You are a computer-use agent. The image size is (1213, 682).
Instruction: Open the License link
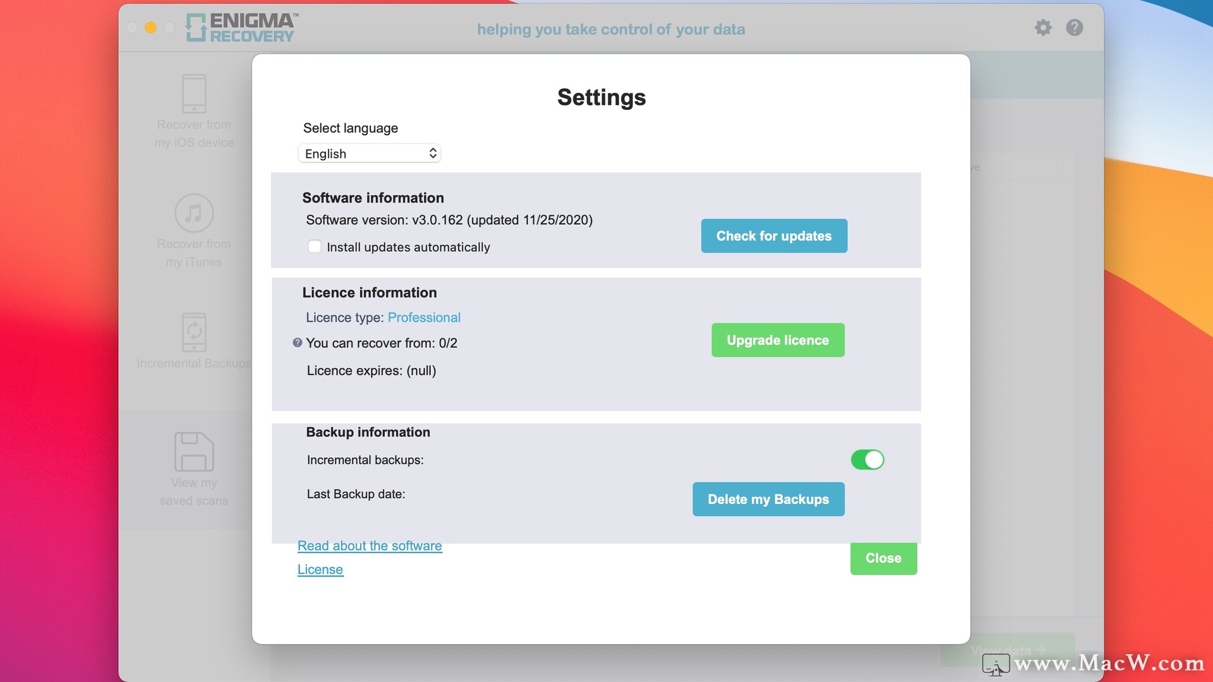point(320,570)
